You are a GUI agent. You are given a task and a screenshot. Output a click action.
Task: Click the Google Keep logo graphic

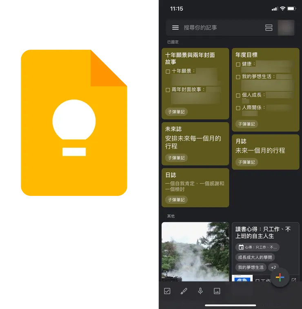[x=74, y=123]
